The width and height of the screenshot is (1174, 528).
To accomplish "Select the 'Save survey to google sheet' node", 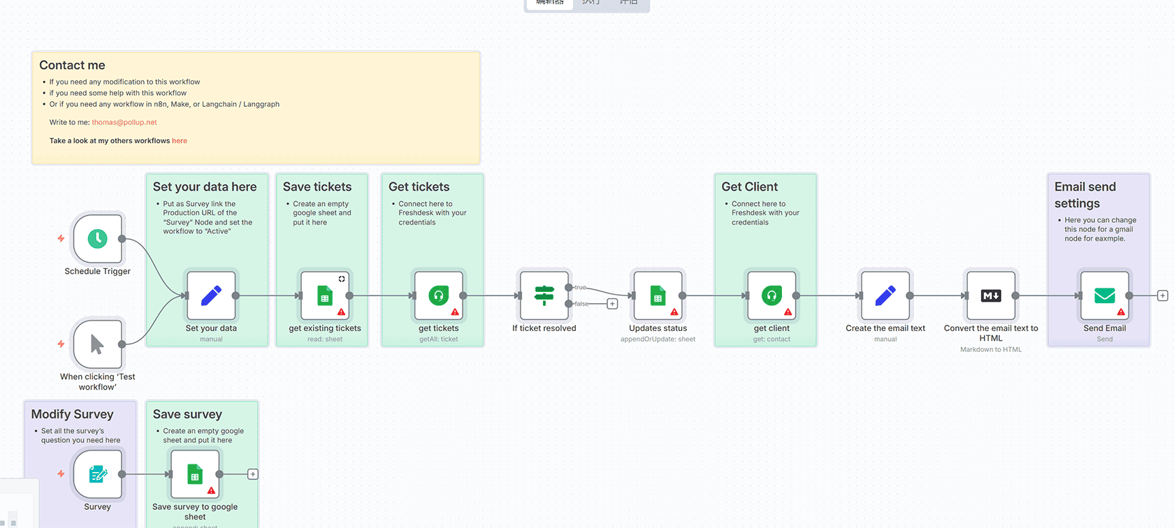I will coord(195,474).
